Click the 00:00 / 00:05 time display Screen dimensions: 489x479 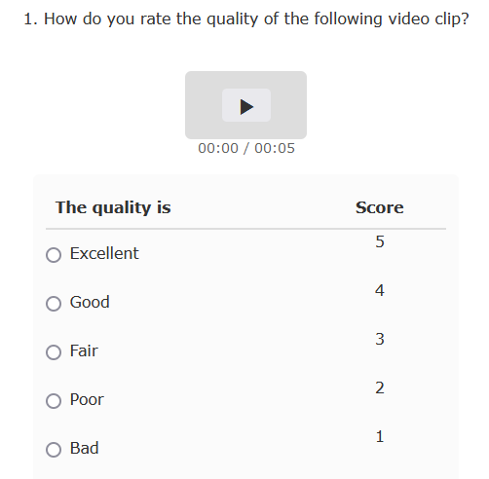pos(246,148)
